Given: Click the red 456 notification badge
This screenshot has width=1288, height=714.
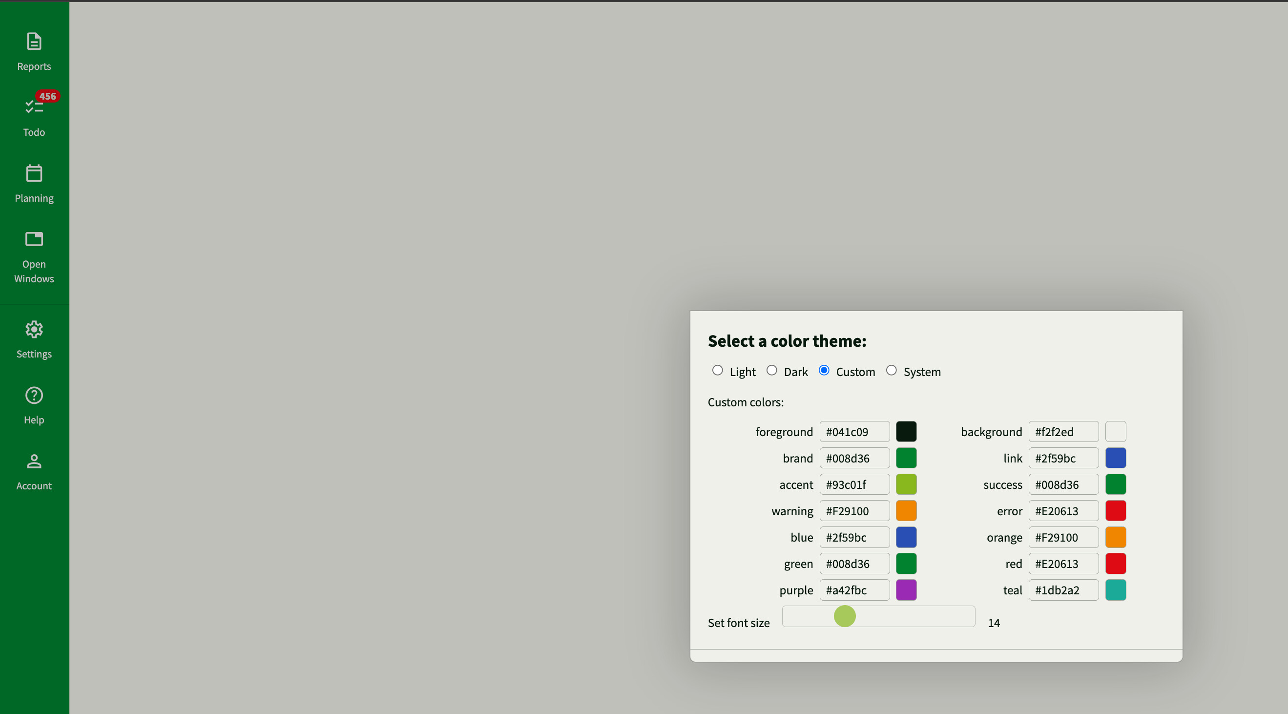Looking at the screenshot, I should point(47,96).
